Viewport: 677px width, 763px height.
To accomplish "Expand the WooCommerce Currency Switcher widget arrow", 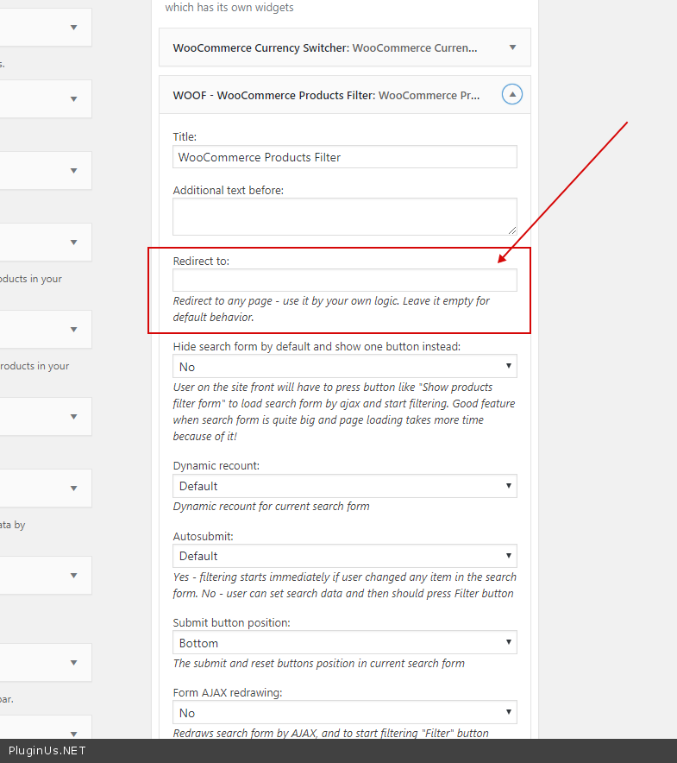I will point(512,47).
